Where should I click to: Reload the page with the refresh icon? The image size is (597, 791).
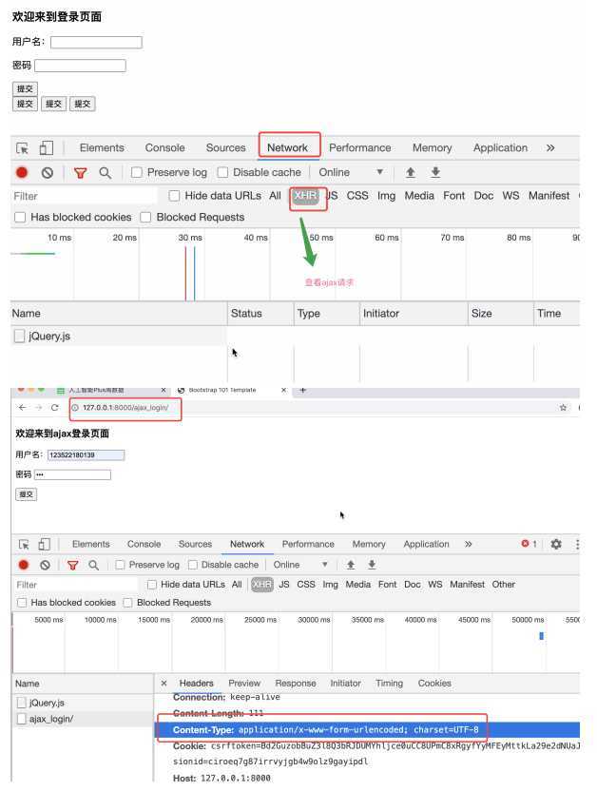pyautogui.click(x=54, y=407)
